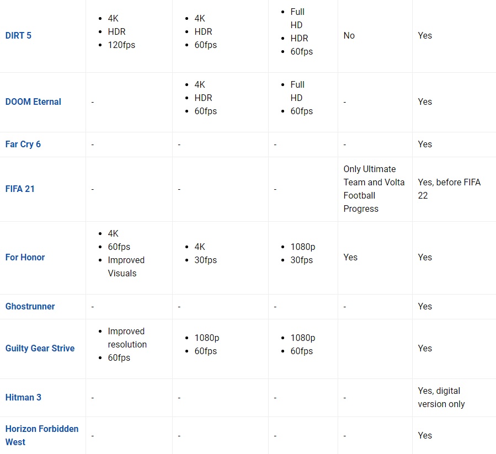Select the 120fps entry for DIRT 5
Screen dimensions: 496x454
tap(121, 45)
